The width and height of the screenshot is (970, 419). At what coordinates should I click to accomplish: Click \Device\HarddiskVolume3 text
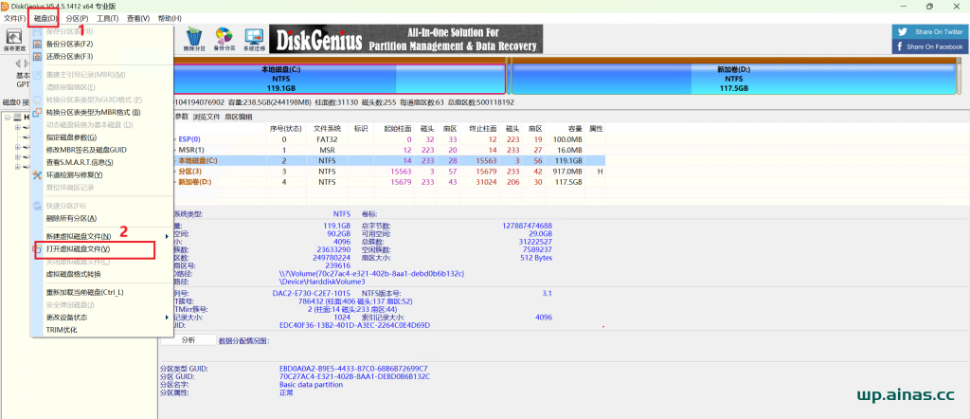(x=322, y=281)
